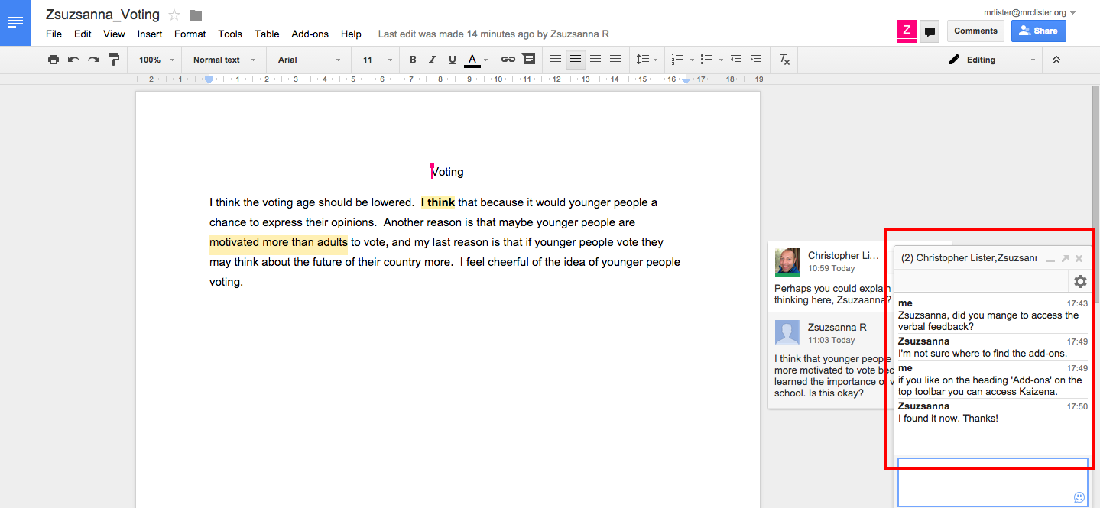Align text left
1100x508 pixels.
click(x=556, y=60)
